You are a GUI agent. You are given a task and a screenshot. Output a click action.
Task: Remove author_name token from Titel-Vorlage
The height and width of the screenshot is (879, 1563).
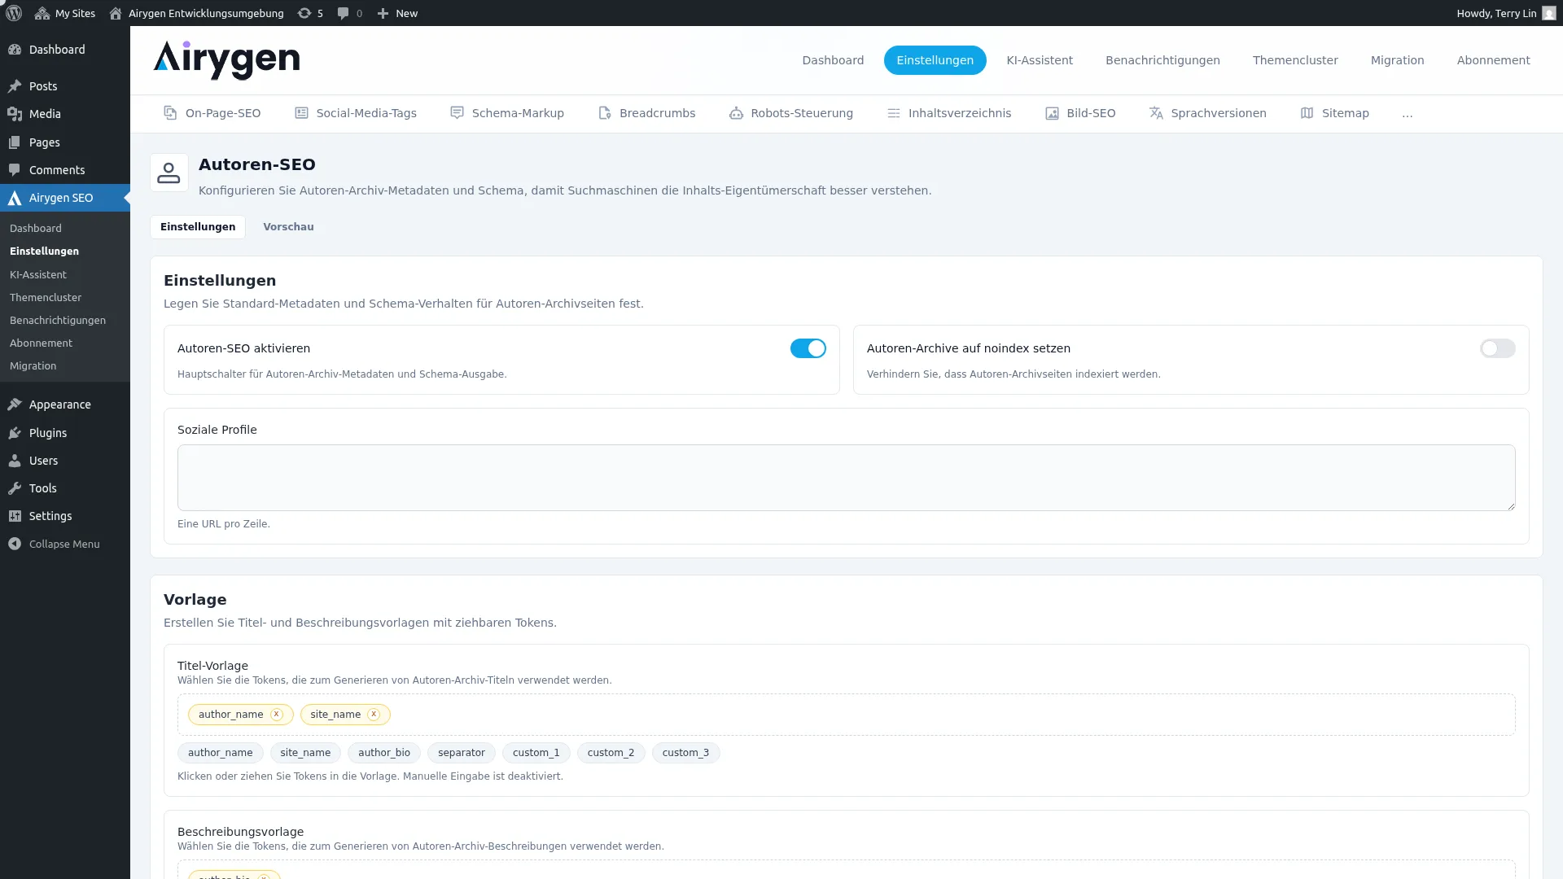pyautogui.click(x=277, y=714)
